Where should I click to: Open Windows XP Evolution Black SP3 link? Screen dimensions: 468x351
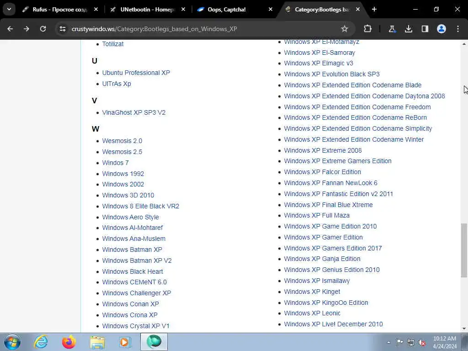[332, 74]
